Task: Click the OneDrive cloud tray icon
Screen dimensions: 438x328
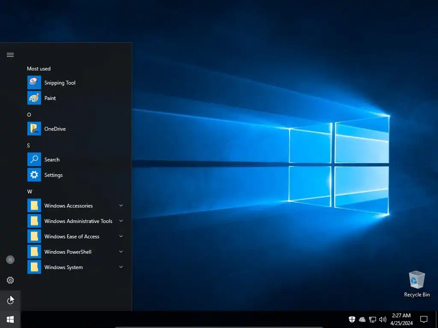Action: 362,319
